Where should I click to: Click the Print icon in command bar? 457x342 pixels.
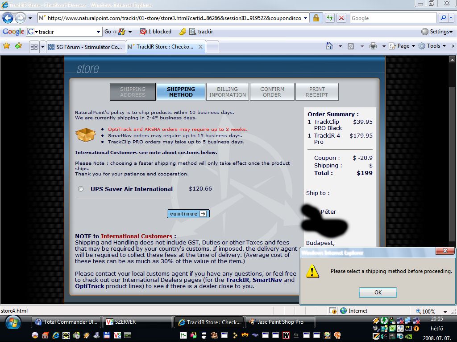point(373,46)
